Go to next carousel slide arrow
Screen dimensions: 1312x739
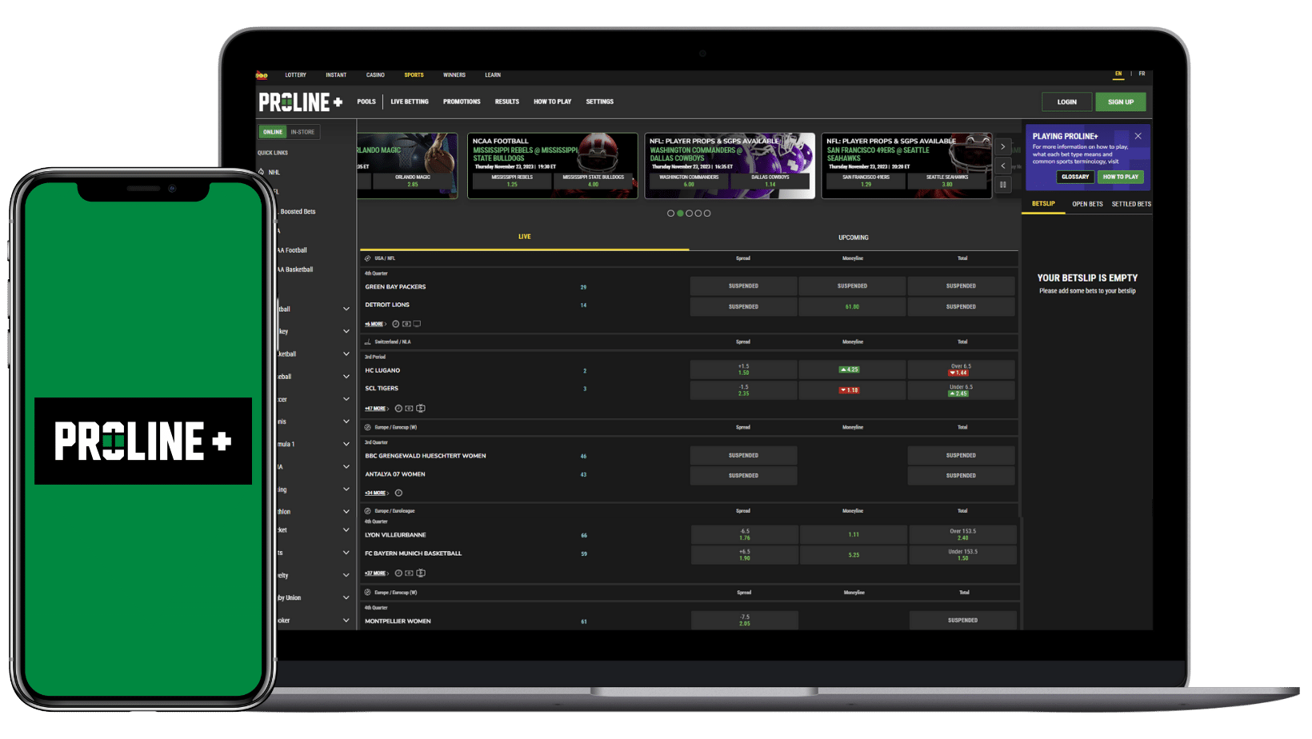1002,147
